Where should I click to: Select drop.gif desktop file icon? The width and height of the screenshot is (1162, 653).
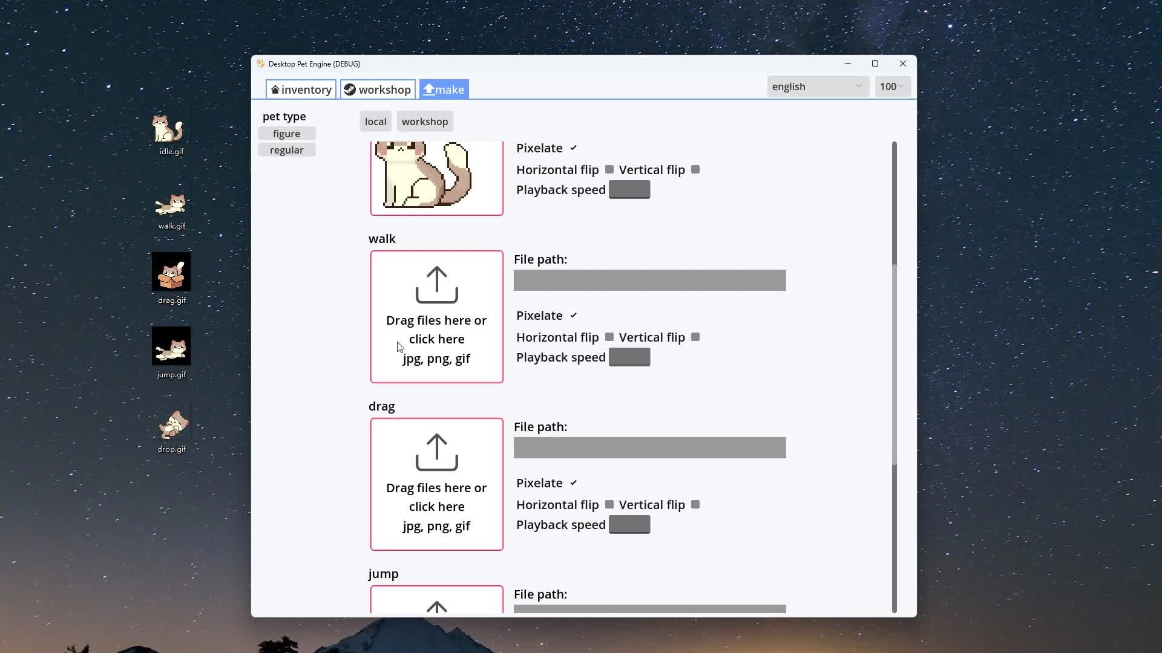point(172,424)
